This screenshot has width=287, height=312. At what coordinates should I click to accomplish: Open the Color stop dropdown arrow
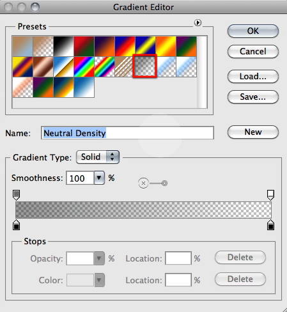[x=99, y=280]
